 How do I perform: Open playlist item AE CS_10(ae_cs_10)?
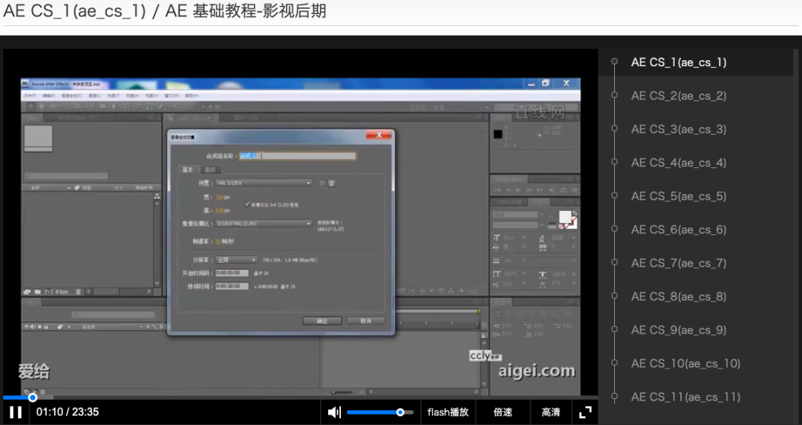point(685,363)
